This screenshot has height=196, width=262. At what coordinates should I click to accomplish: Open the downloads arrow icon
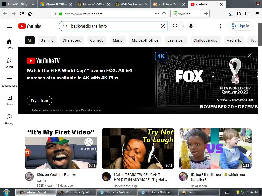(x=231, y=14)
